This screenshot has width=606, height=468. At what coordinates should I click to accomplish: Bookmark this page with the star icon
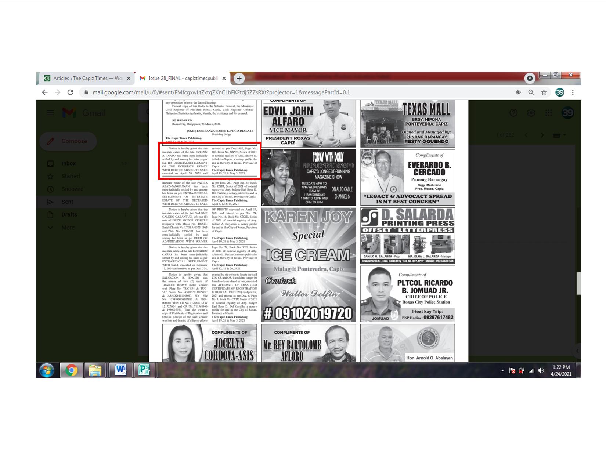(x=544, y=92)
